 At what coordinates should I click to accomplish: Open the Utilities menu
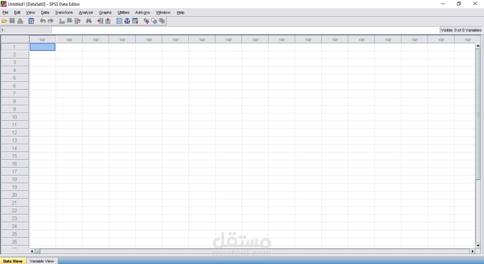point(124,12)
